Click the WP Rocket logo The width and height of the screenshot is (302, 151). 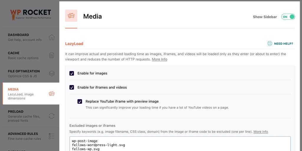click(x=31, y=15)
